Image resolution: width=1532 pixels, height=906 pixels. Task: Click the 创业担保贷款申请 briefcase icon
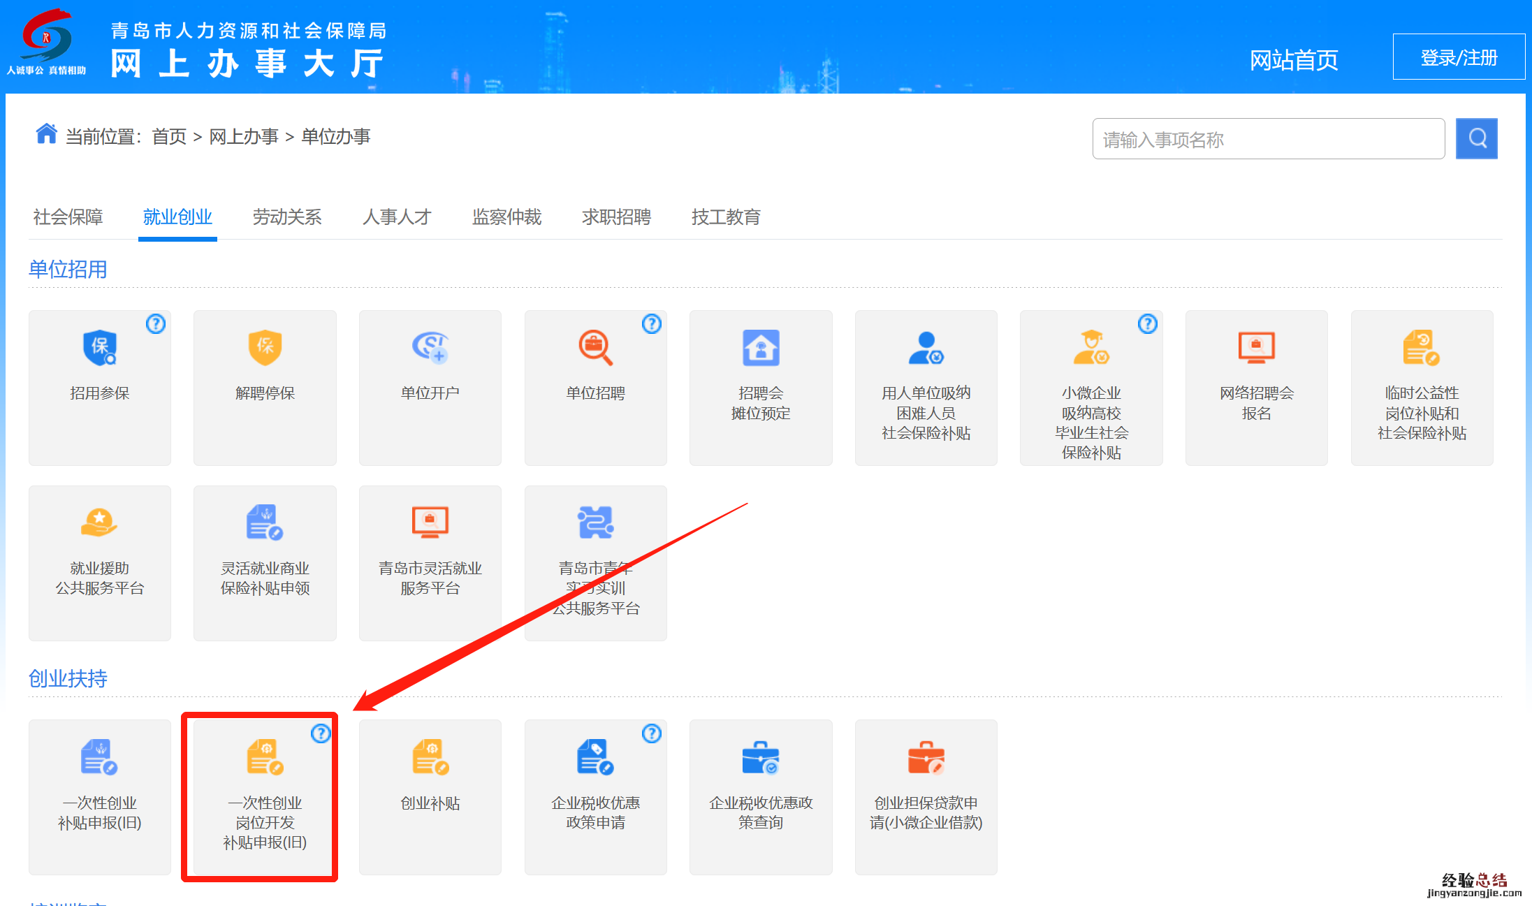tap(926, 758)
